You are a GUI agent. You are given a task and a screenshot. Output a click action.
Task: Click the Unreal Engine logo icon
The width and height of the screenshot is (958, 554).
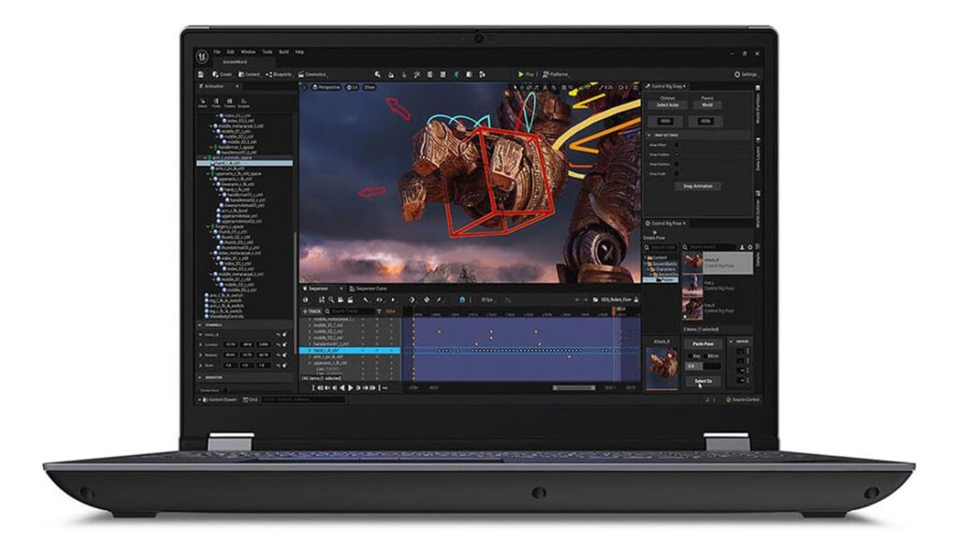click(x=202, y=56)
